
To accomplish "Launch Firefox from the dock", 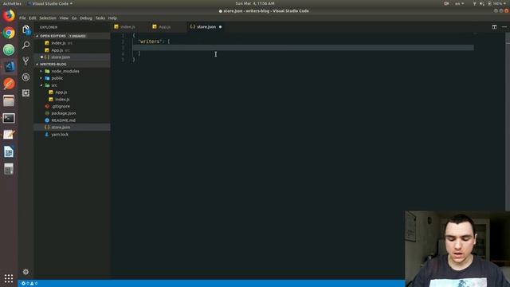I will 9,16.
